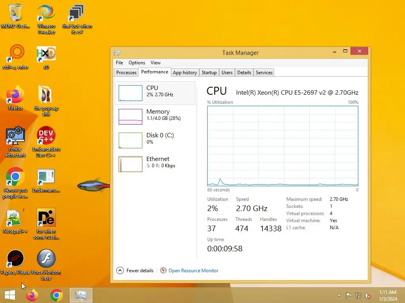
Task: Select the Notepad++ desktop icon
Action: (15, 221)
